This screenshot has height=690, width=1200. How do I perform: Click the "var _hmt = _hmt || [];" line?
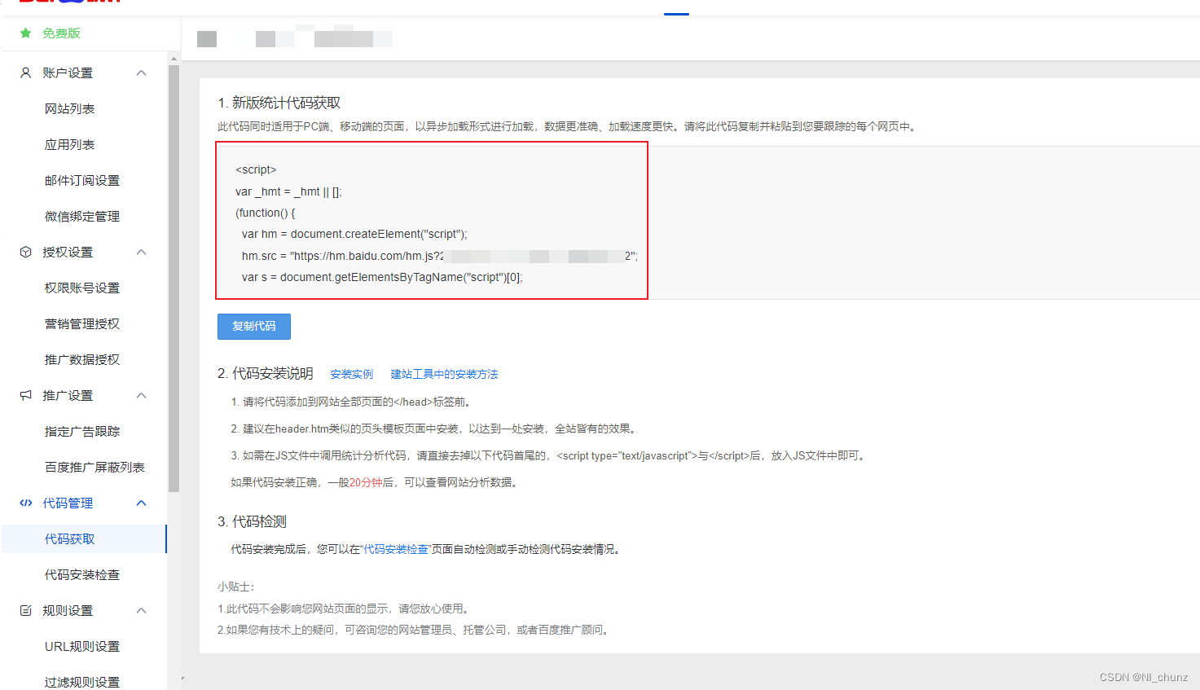[288, 191]
